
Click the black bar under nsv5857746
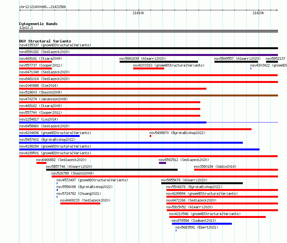[112, 170]
